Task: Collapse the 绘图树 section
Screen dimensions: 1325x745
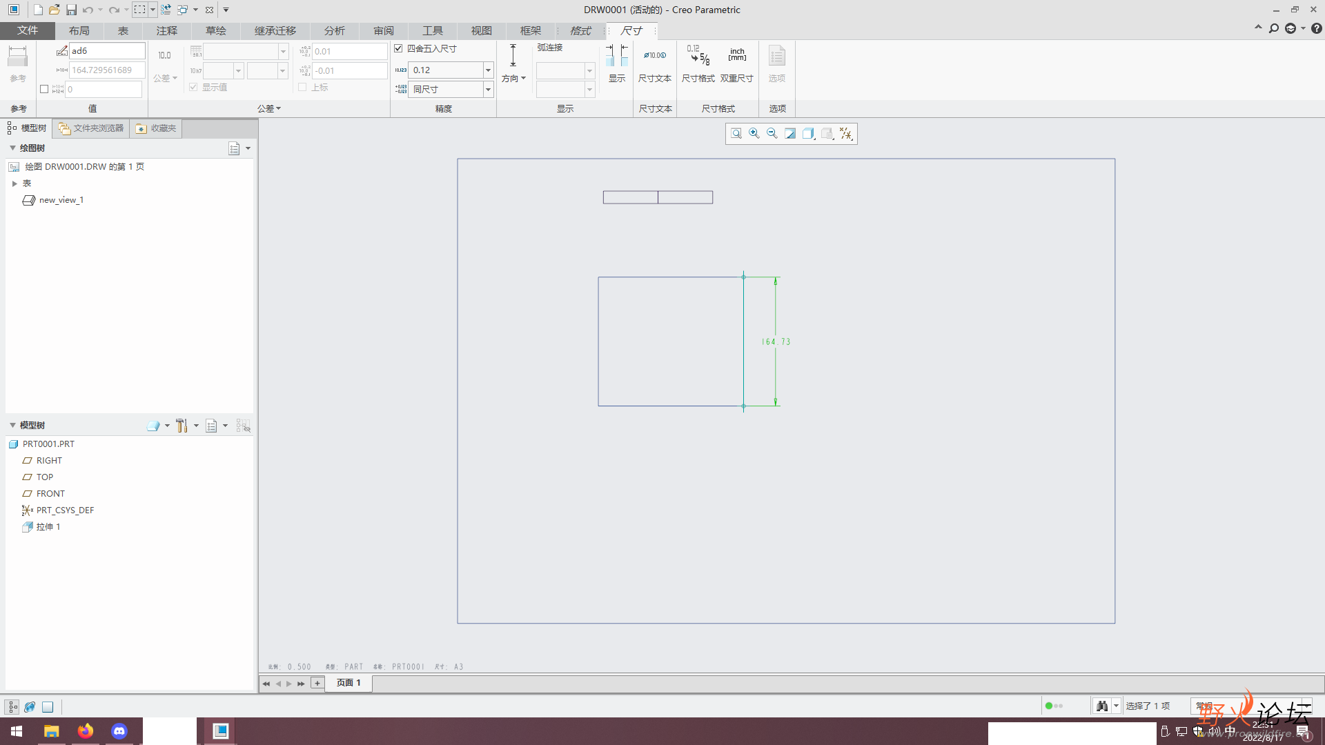Action: [12, 148]
